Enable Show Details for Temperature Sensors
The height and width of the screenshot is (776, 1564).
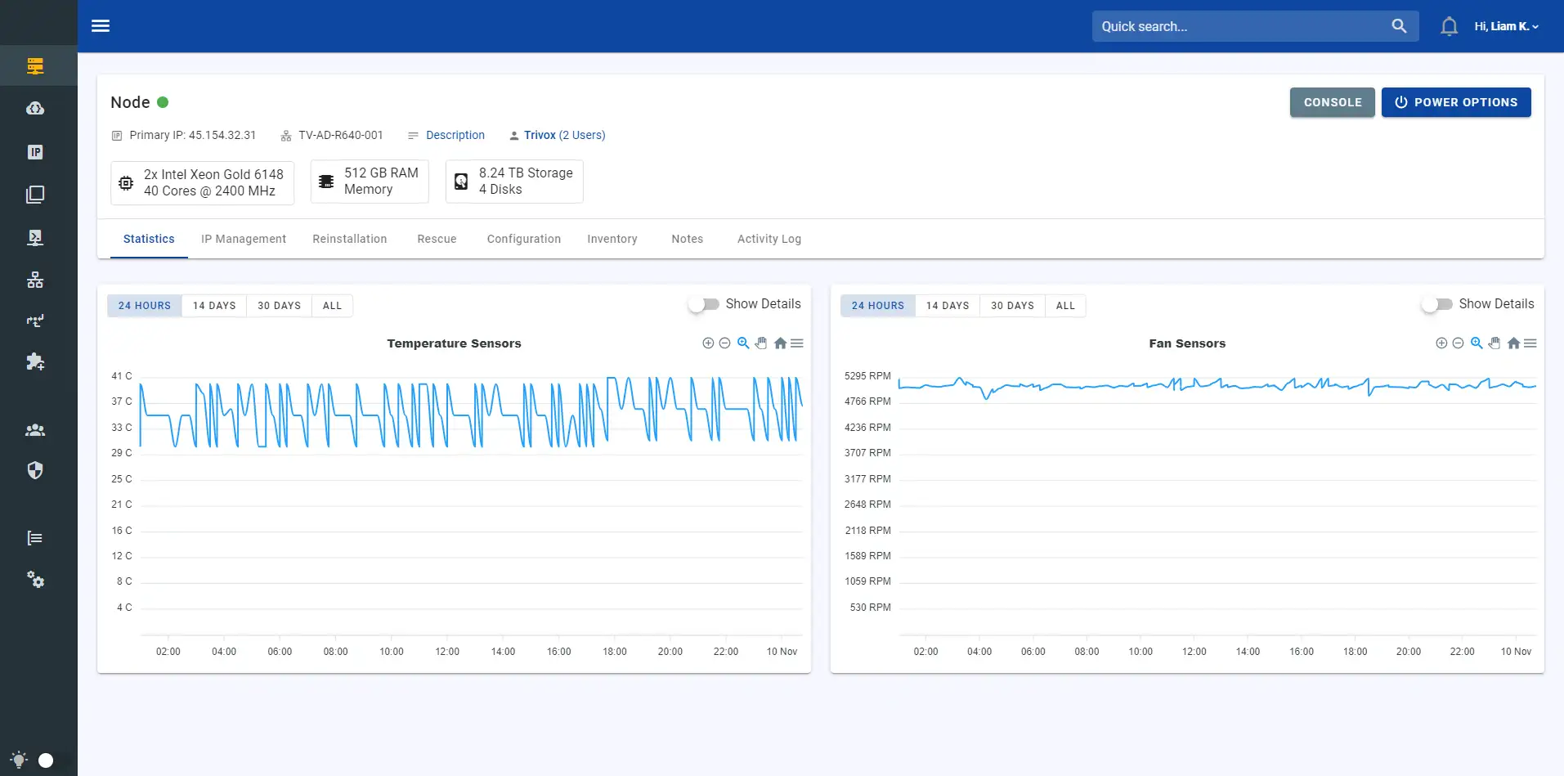[x=702, y=303]
